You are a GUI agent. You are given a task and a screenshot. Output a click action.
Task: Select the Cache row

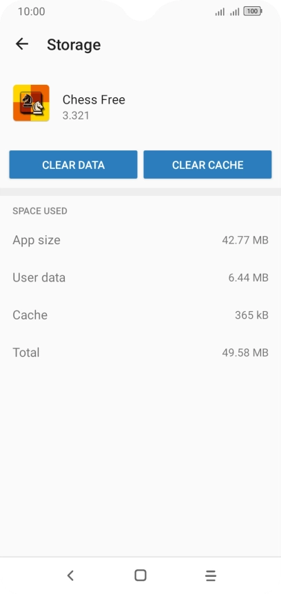click(140, 315)
